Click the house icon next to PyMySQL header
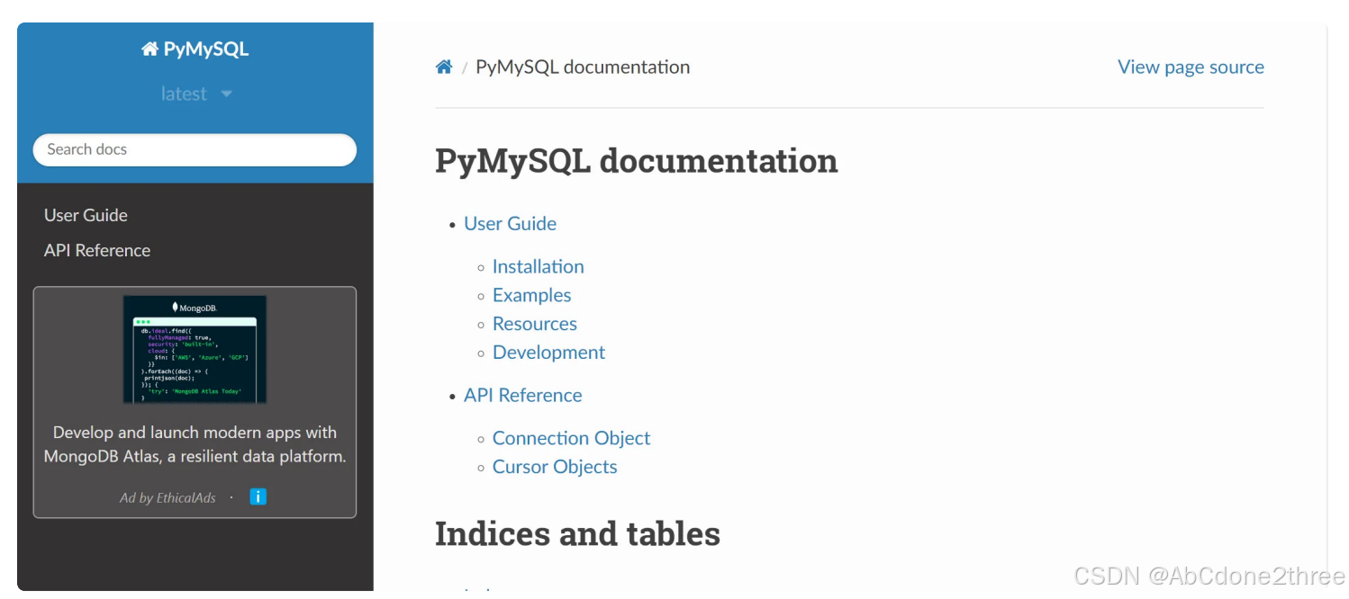The image size is (1349, 599). [x=149, y=49]
